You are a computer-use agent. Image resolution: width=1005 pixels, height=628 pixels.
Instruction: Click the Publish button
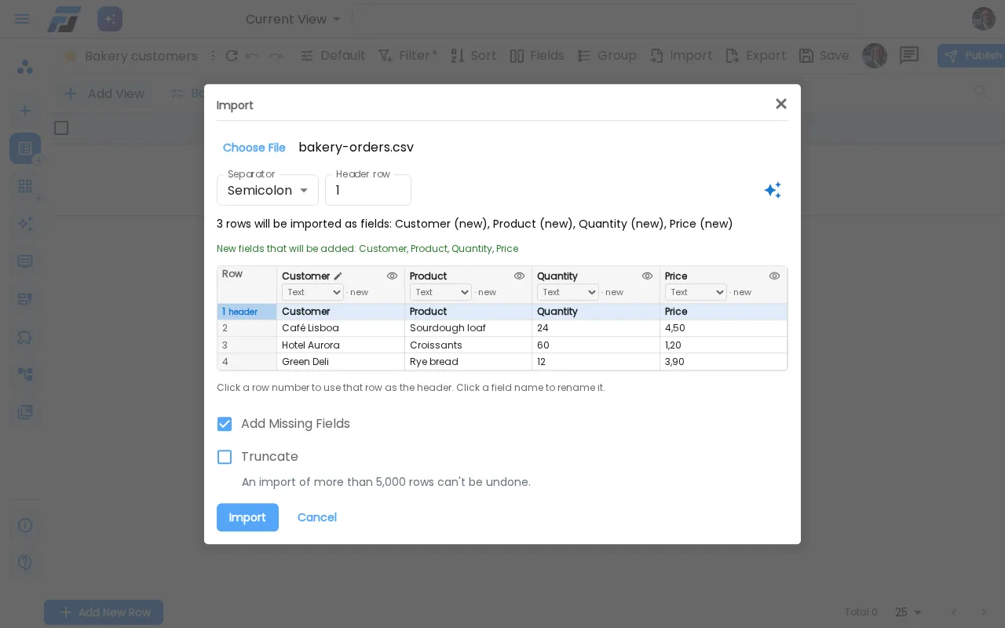[x=972, y=56]
